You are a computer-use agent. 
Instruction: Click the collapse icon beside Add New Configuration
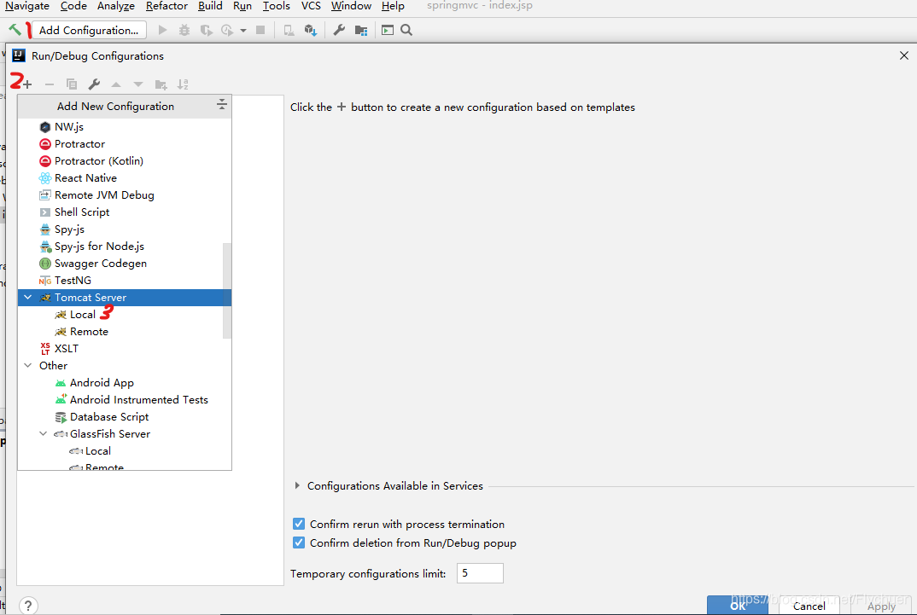click(221, 105)
